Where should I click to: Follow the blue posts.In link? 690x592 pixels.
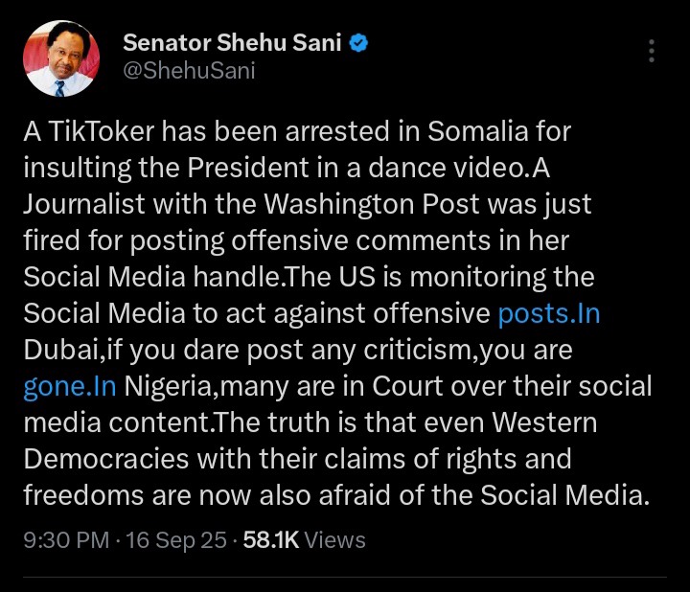click(549, 313)
